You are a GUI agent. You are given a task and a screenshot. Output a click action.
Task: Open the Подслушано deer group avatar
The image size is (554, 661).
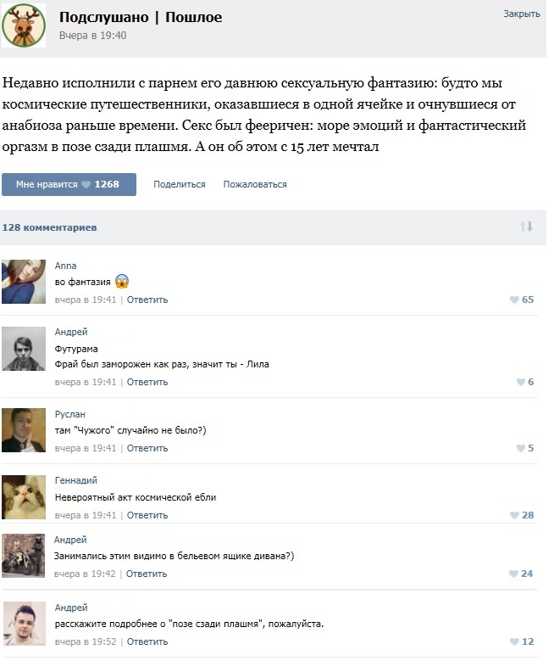tap(24, 25)
